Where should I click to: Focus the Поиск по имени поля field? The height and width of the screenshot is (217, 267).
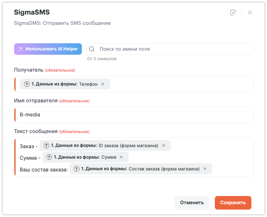pyautogui.click(x=174, y=49)
